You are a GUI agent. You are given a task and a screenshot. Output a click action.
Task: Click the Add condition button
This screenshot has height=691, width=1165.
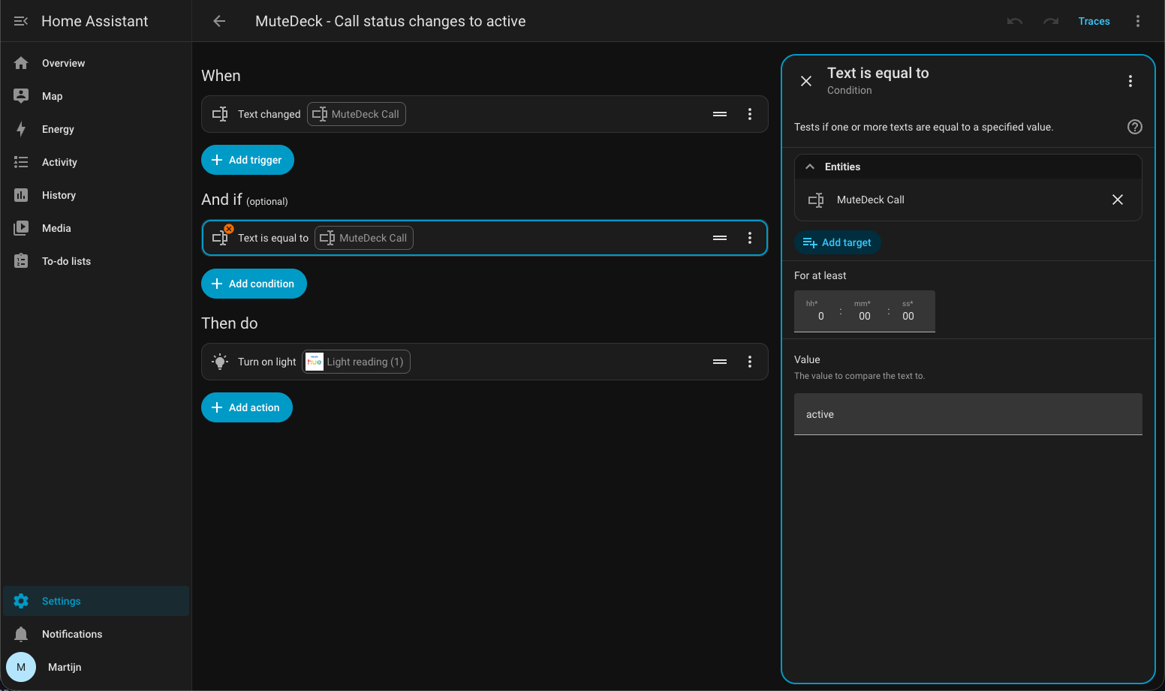point(254,284)
